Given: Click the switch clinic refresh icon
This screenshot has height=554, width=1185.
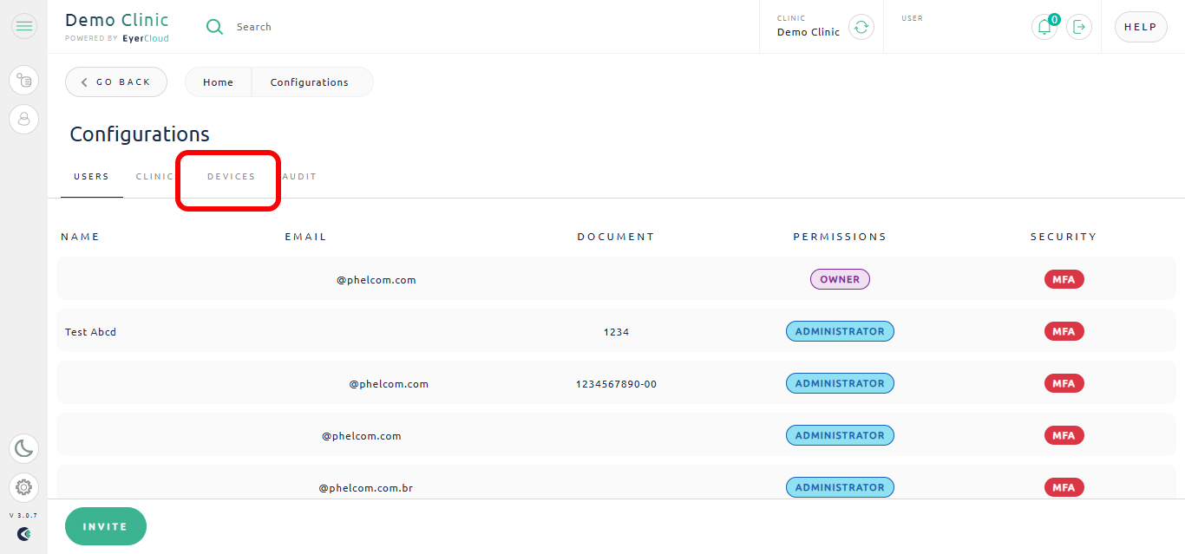Looking at the screenshot, I should 861,27.
